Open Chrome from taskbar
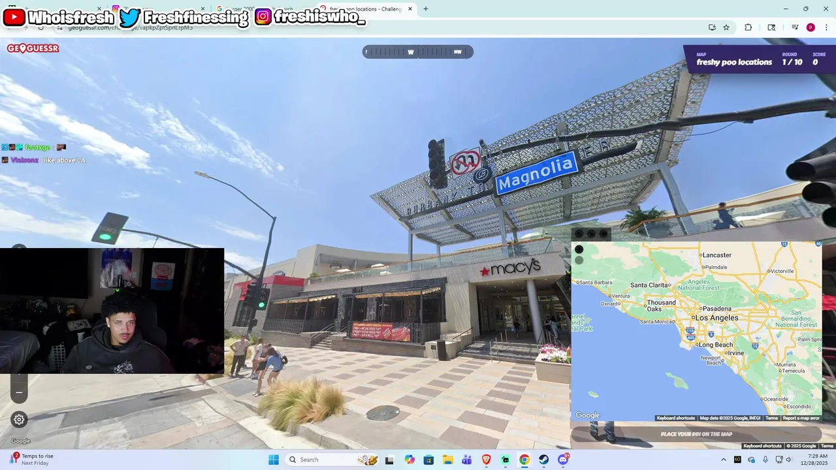Viewport: 836px width, 470px height. tap(524, 460)
